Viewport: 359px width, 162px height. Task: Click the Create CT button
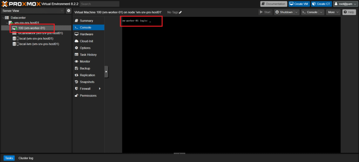(321, 4)
